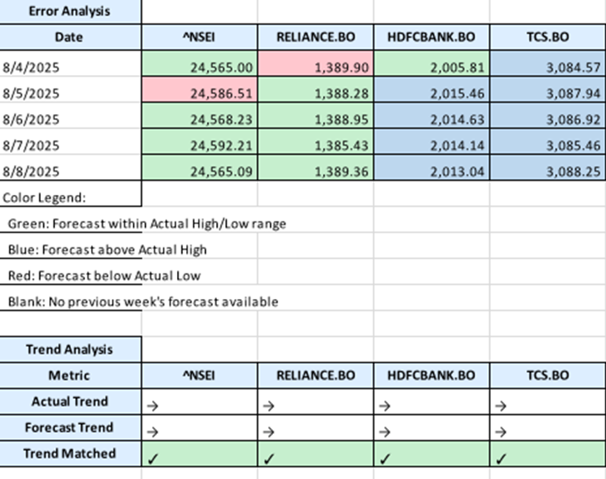Select the cell with value 2,014.14

[432, 142]
